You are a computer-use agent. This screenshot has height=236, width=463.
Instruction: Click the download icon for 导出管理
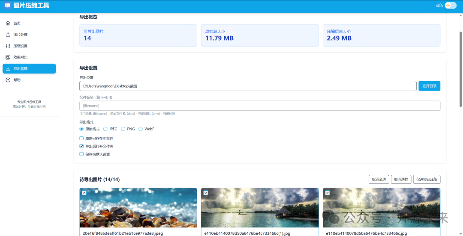click(8, 68)
